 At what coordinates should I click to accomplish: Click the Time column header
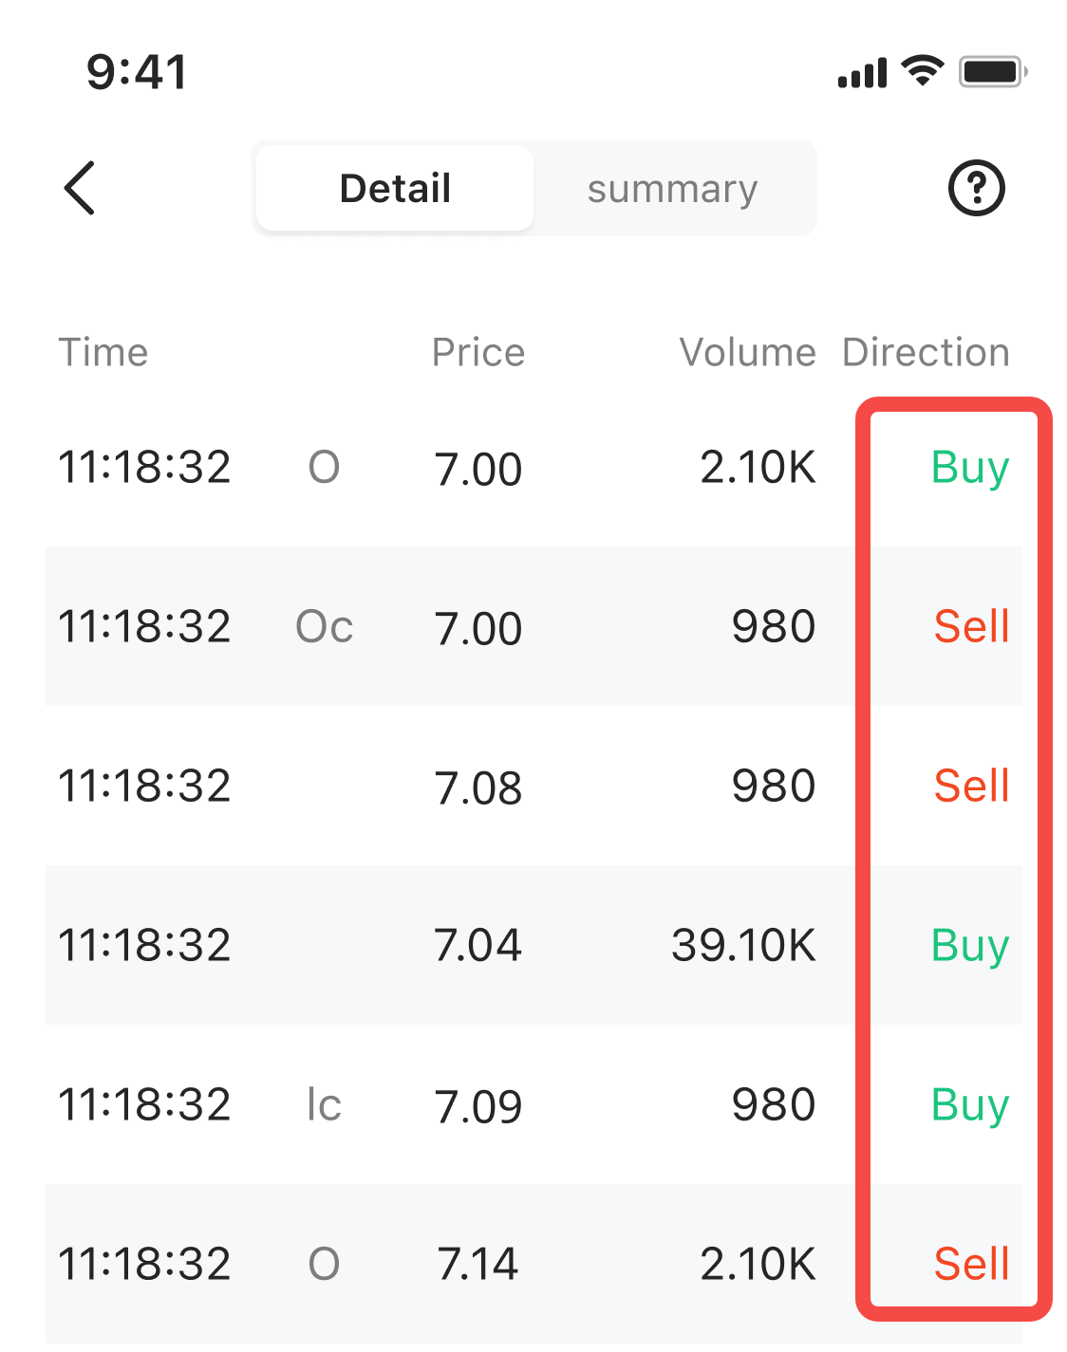coord(103,353)
